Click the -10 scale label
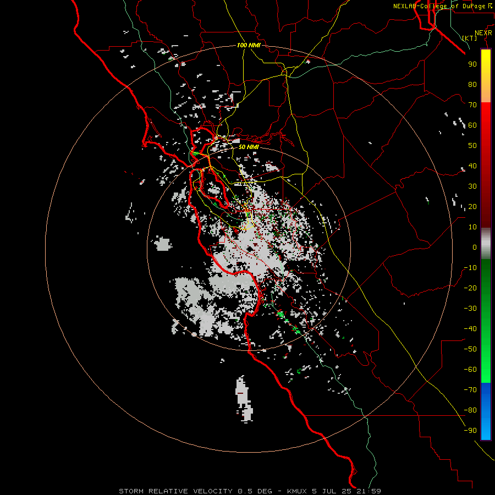This screenshot has height=495, width=495. tap(470, 268)
